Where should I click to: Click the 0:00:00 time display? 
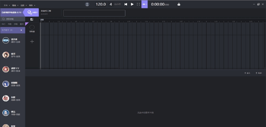point(160,4)
